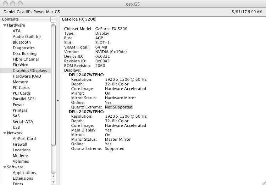Select Locations under Network
Viewport: 266px width, 185px height.
click(x=22, y=150)
